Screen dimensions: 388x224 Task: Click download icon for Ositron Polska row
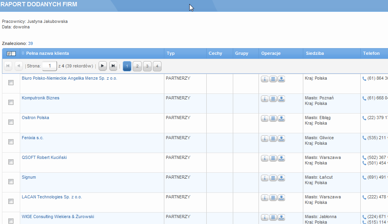coord(281,119)
